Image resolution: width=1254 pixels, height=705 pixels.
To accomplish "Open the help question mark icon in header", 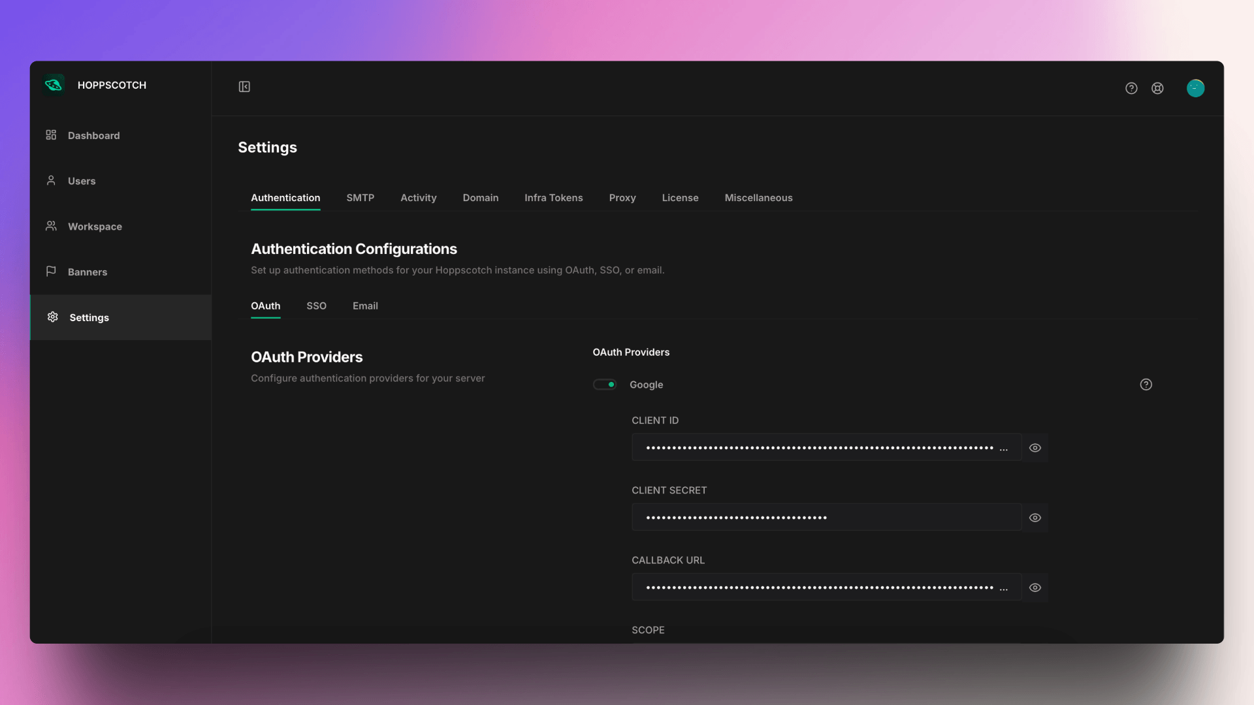I will point(1131,88).
